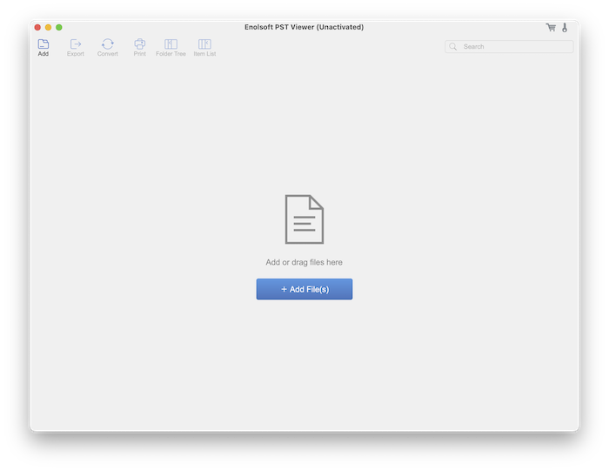The width and height of the screenshot is (609, 471).
Task: Close the PST Viewer window
Action: (x=37, y=28)
